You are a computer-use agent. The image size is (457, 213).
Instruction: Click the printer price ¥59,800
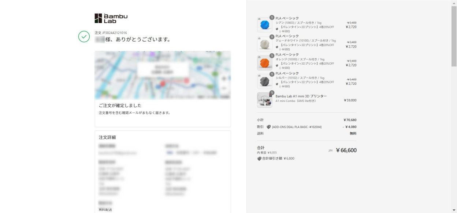coord(350,100)
